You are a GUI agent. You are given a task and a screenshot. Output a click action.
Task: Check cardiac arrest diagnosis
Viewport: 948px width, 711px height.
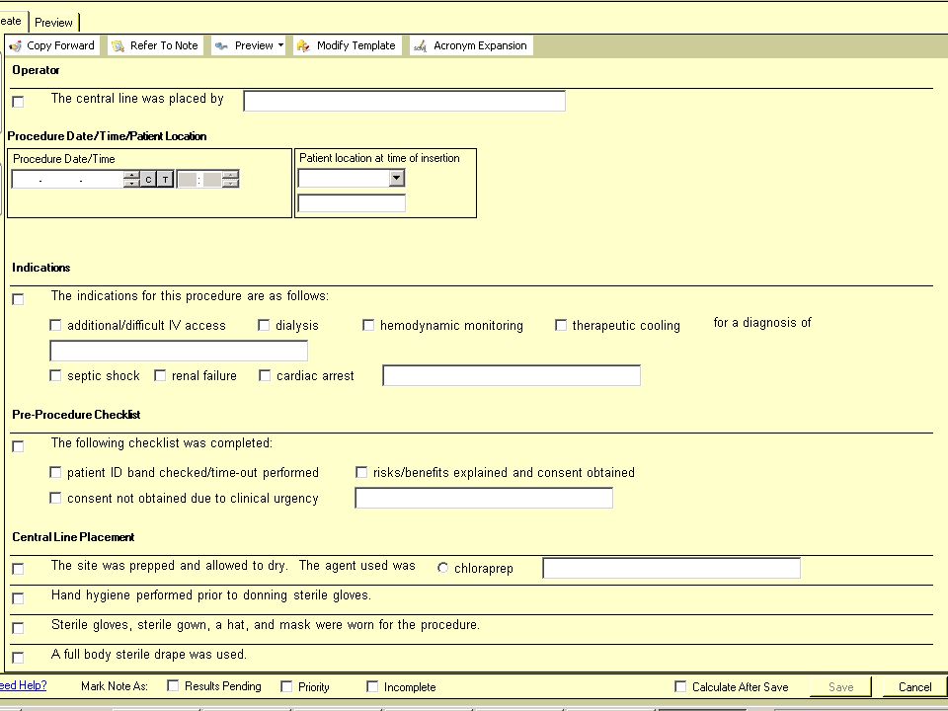click(x=265, y=375)
